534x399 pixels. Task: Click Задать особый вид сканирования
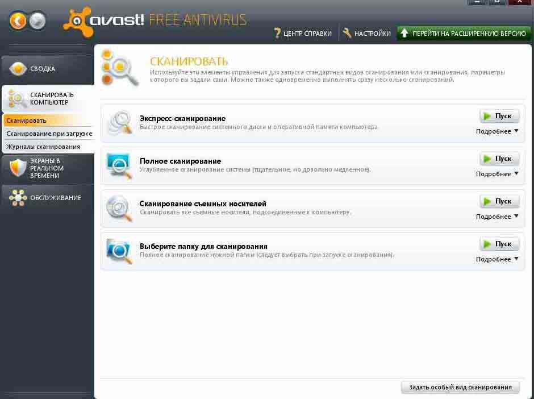pyautogui.click(x=460, y=387)
